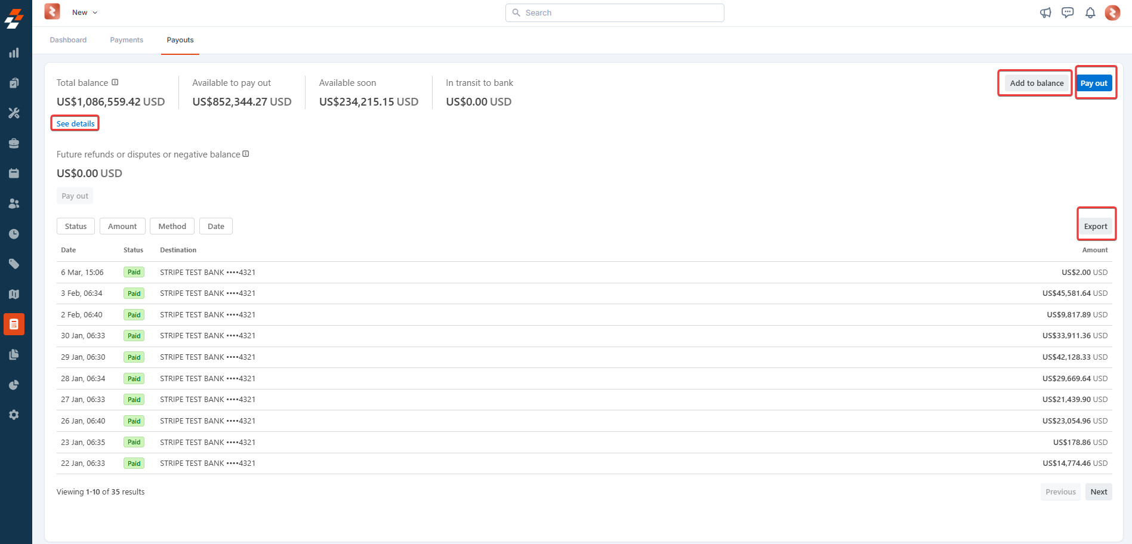The height and width of the screenshot is (544, 1132).
Task: Click the Amount column header
Action: click(1095, 250)
